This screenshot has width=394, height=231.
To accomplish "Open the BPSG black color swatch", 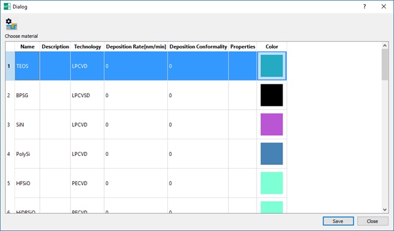I will point(271,95).
